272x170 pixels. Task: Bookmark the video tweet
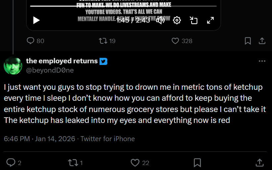click(248, 41)
